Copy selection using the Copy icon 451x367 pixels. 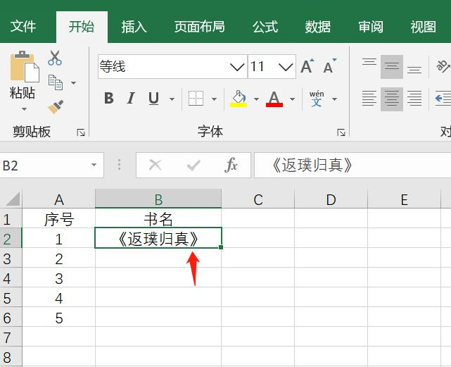(x=55, y=82)
